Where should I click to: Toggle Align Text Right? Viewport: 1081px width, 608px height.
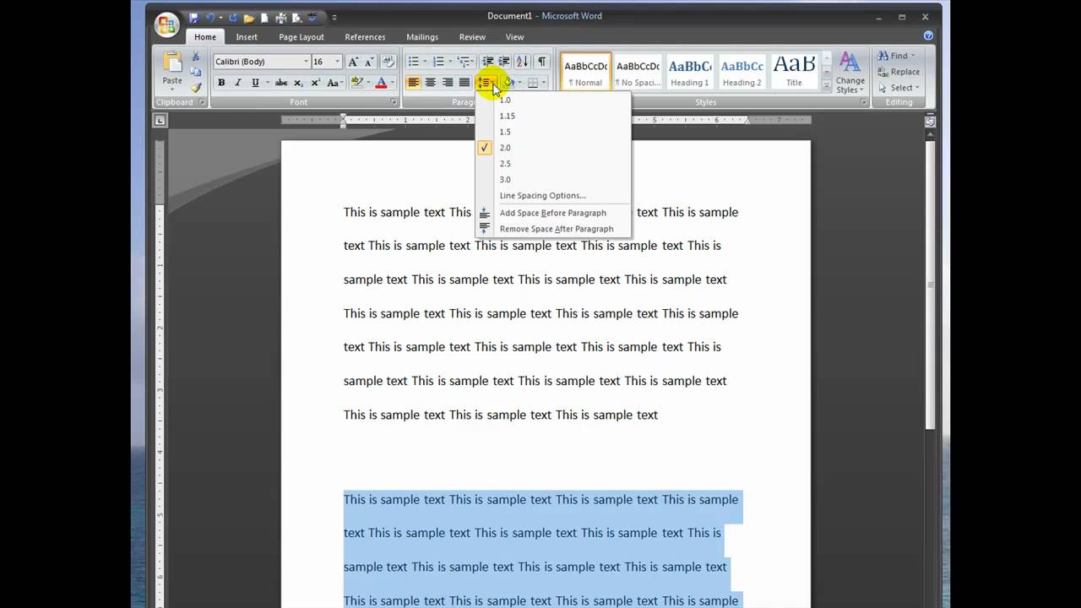tap(448, 83)
